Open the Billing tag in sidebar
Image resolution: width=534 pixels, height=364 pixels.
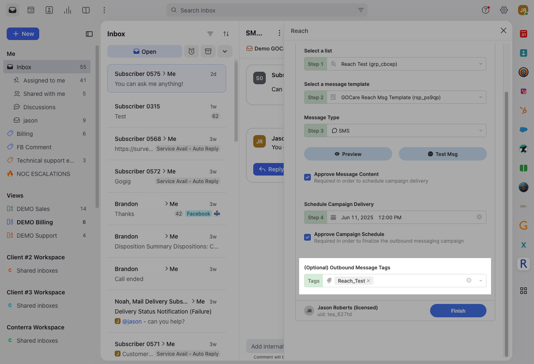tap(47, 134)
